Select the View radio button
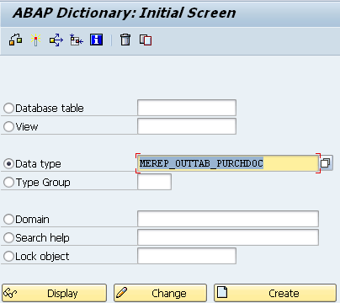The image size is (340, 303). pyautogui.click(x=8, y=126)
